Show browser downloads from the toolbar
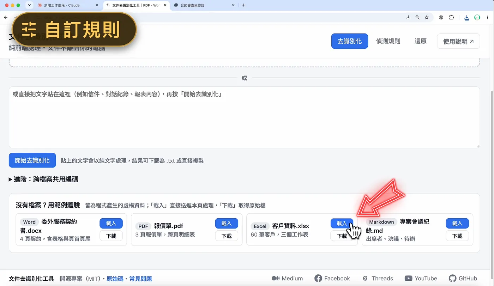 [467, 18]
